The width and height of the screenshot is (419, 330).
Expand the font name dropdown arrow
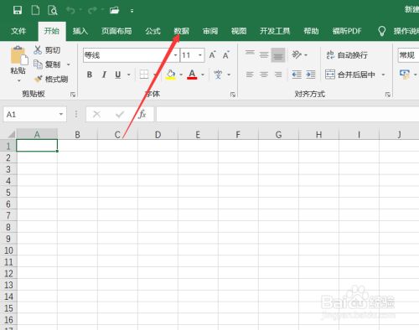pyautogui.click(x=175, y=55)
